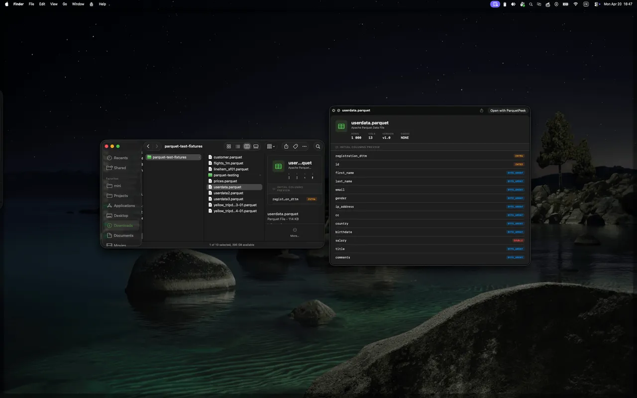637x398 pixels.
Task: Click the Share icon in Quick Look window
Action: pyautogui.click(x=481, y=110)
